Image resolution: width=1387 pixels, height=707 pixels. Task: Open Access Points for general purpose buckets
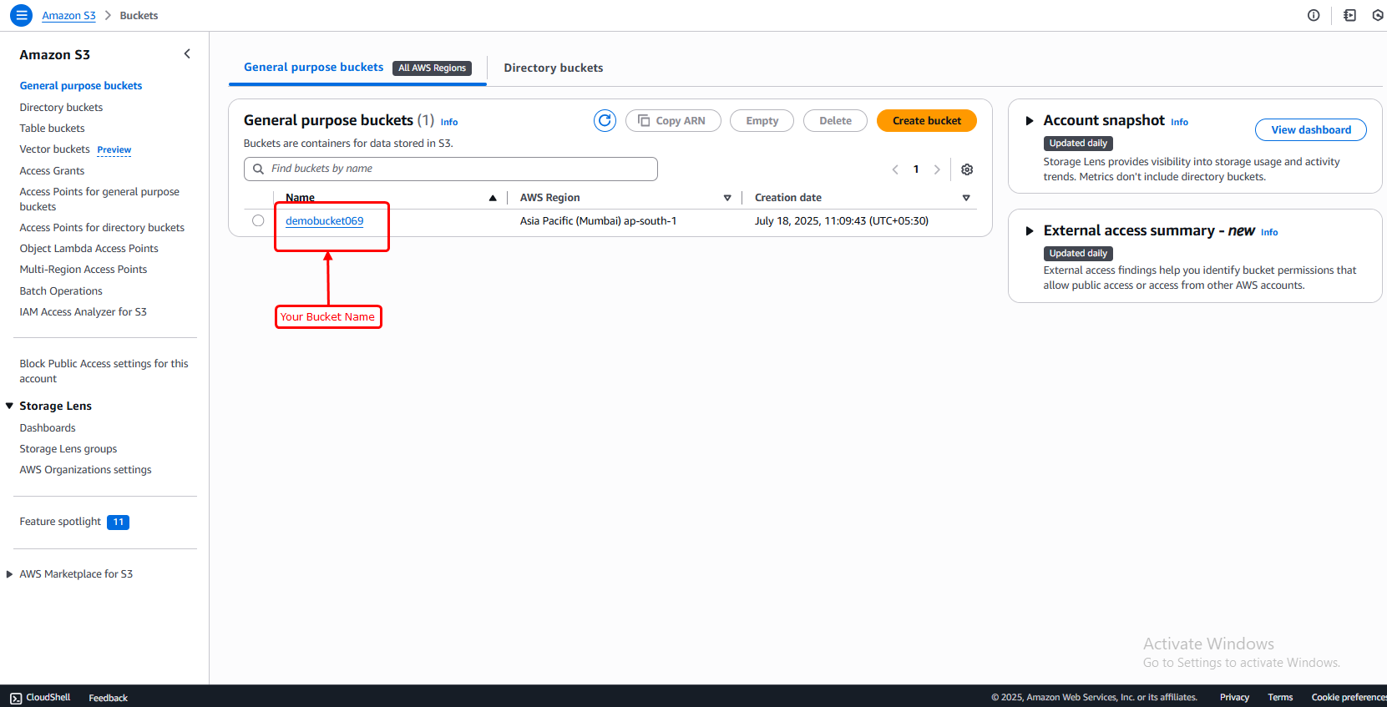pyautogui.click(x=99, y=199)
